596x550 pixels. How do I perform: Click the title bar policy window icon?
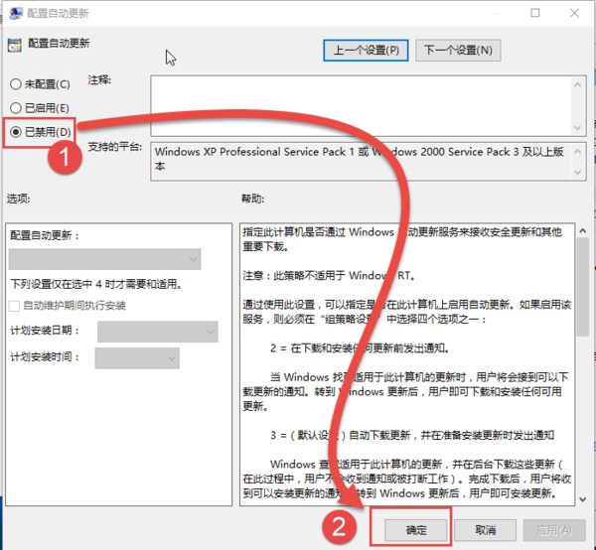click(x=16, y=13)
